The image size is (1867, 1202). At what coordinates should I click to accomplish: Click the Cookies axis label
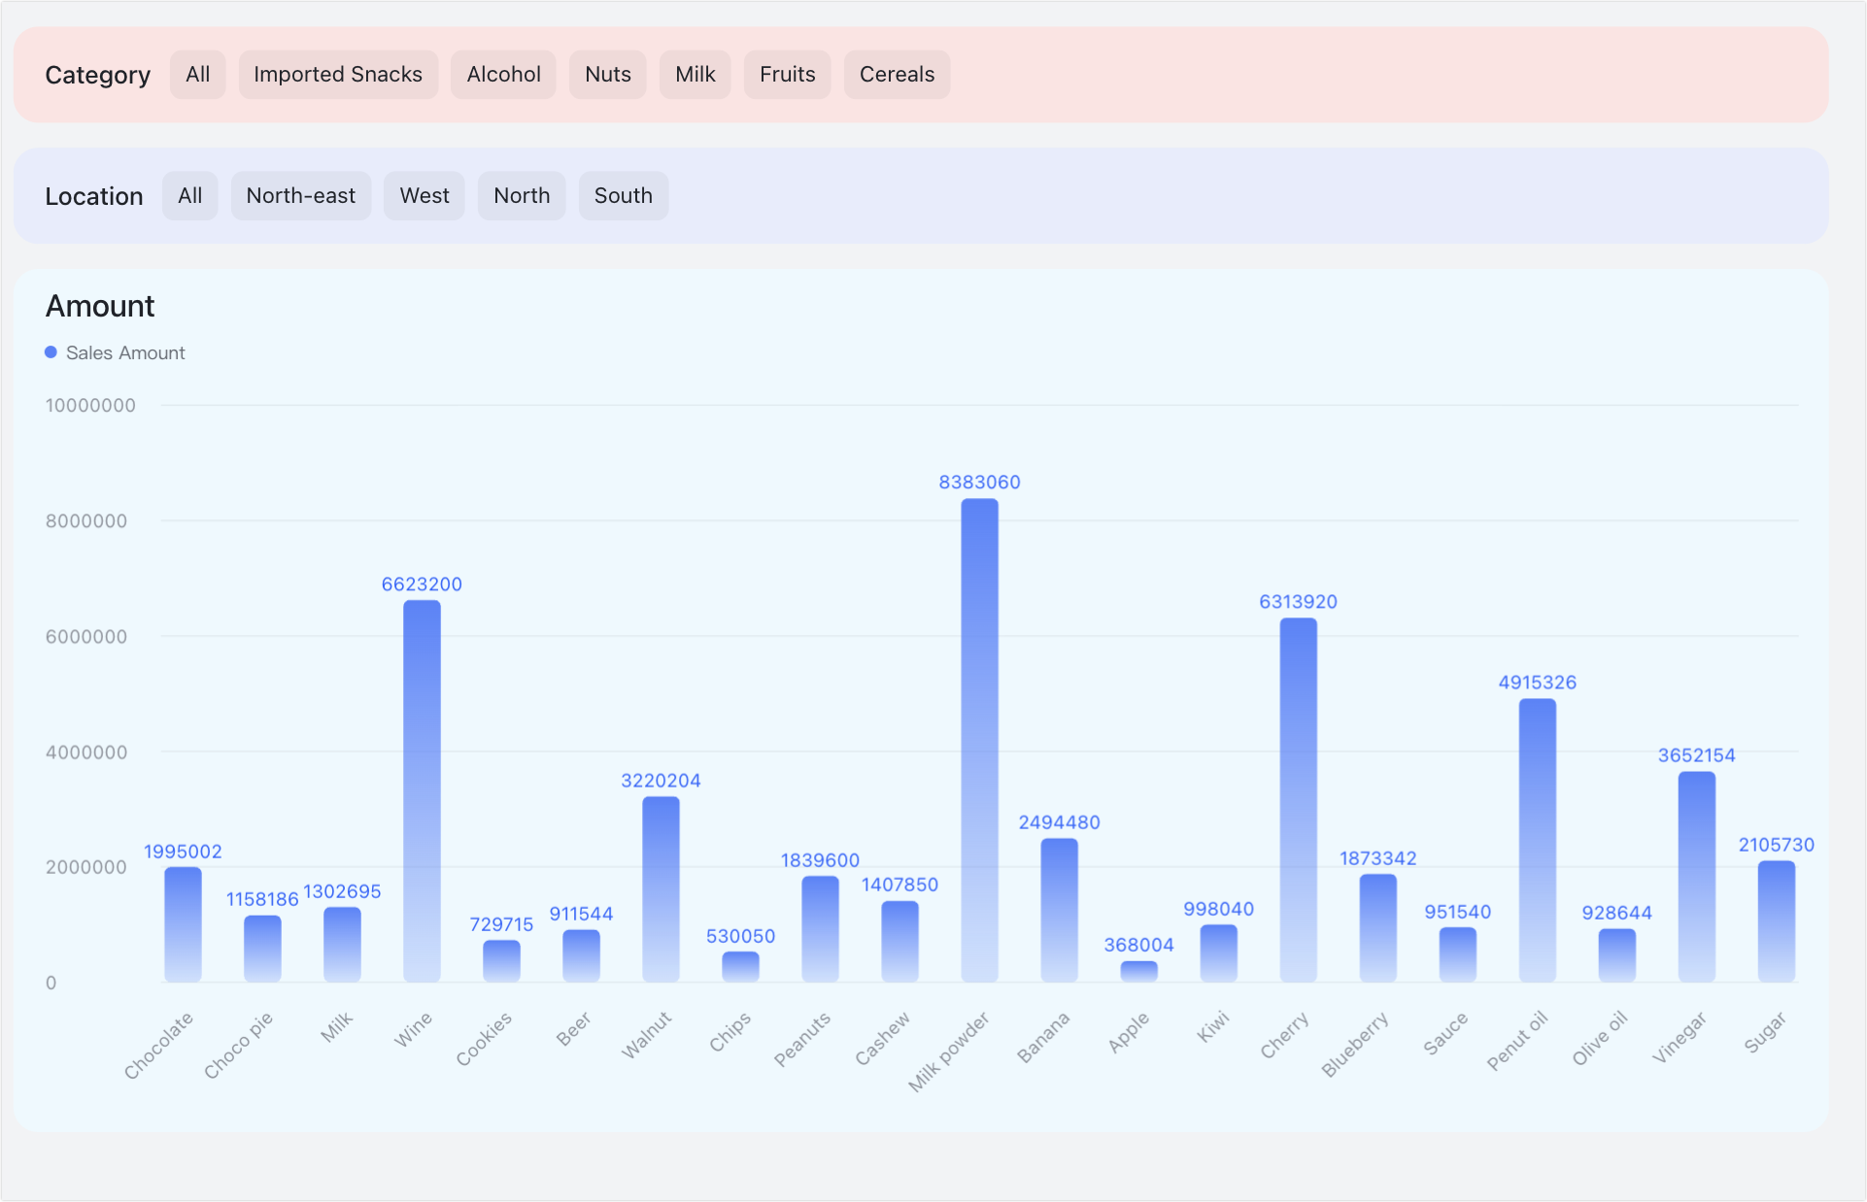(484, 1039)
